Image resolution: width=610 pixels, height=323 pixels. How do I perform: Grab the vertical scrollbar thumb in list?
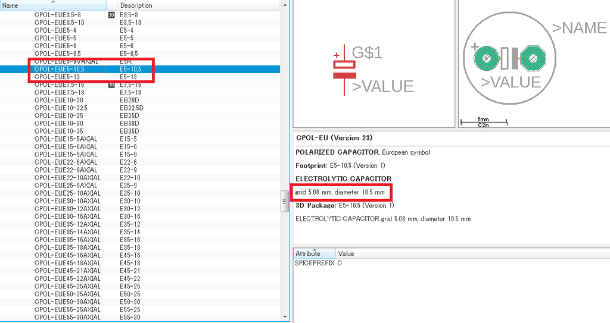coord(285,201)
